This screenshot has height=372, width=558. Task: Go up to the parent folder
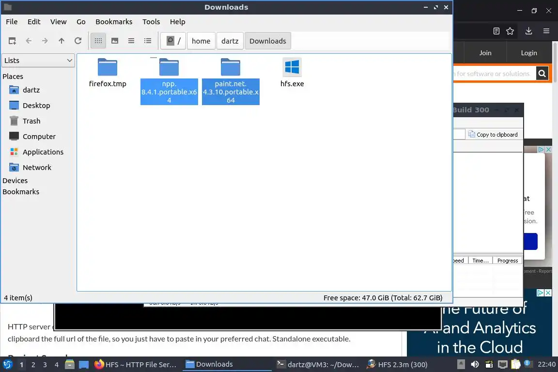click(x=62, y=41)
